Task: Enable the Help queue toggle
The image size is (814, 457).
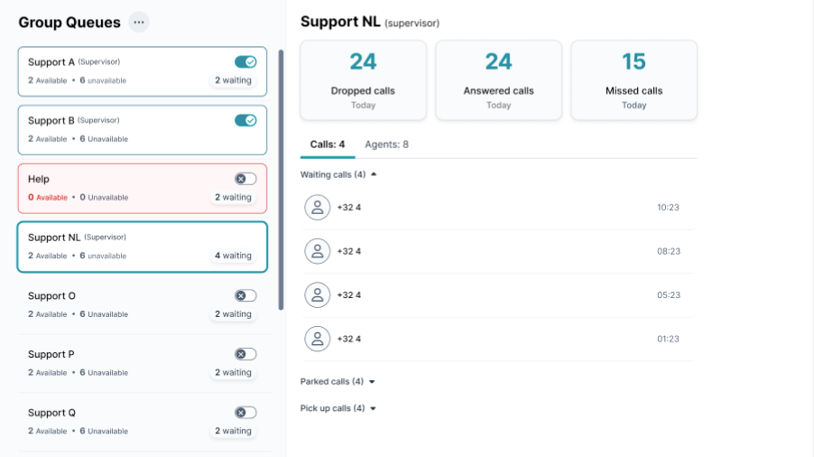Action: pyautogui.click(x=245, y=179)
